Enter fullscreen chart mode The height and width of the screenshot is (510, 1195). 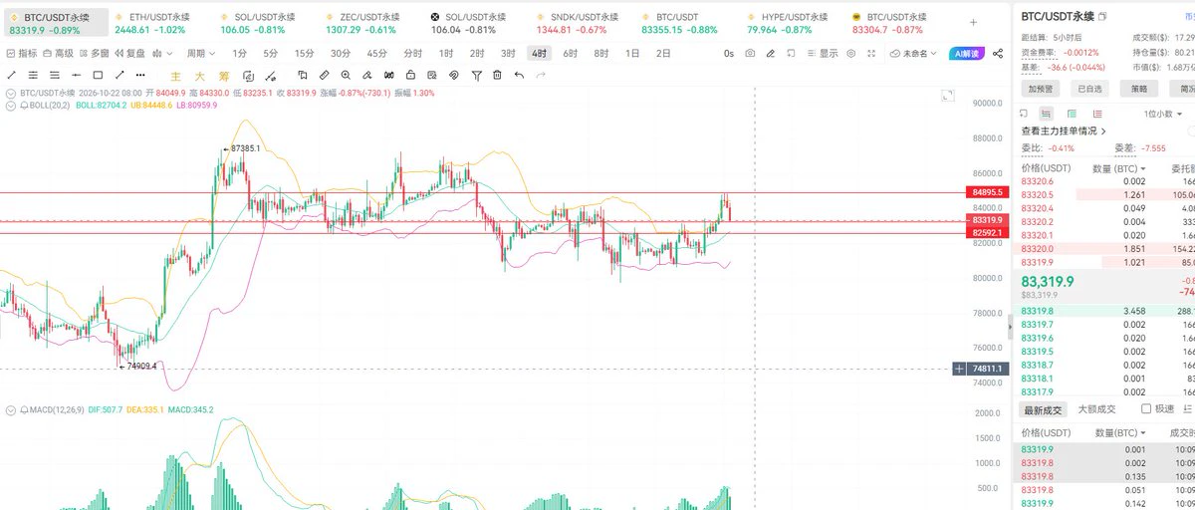(x=871, y=54)
